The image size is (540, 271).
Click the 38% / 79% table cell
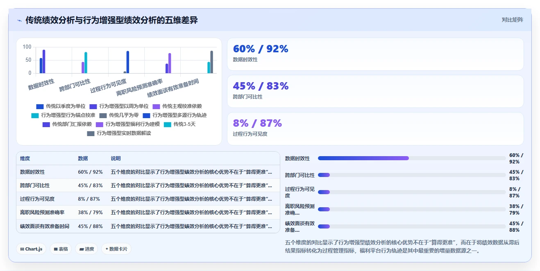tap(90, 213)
